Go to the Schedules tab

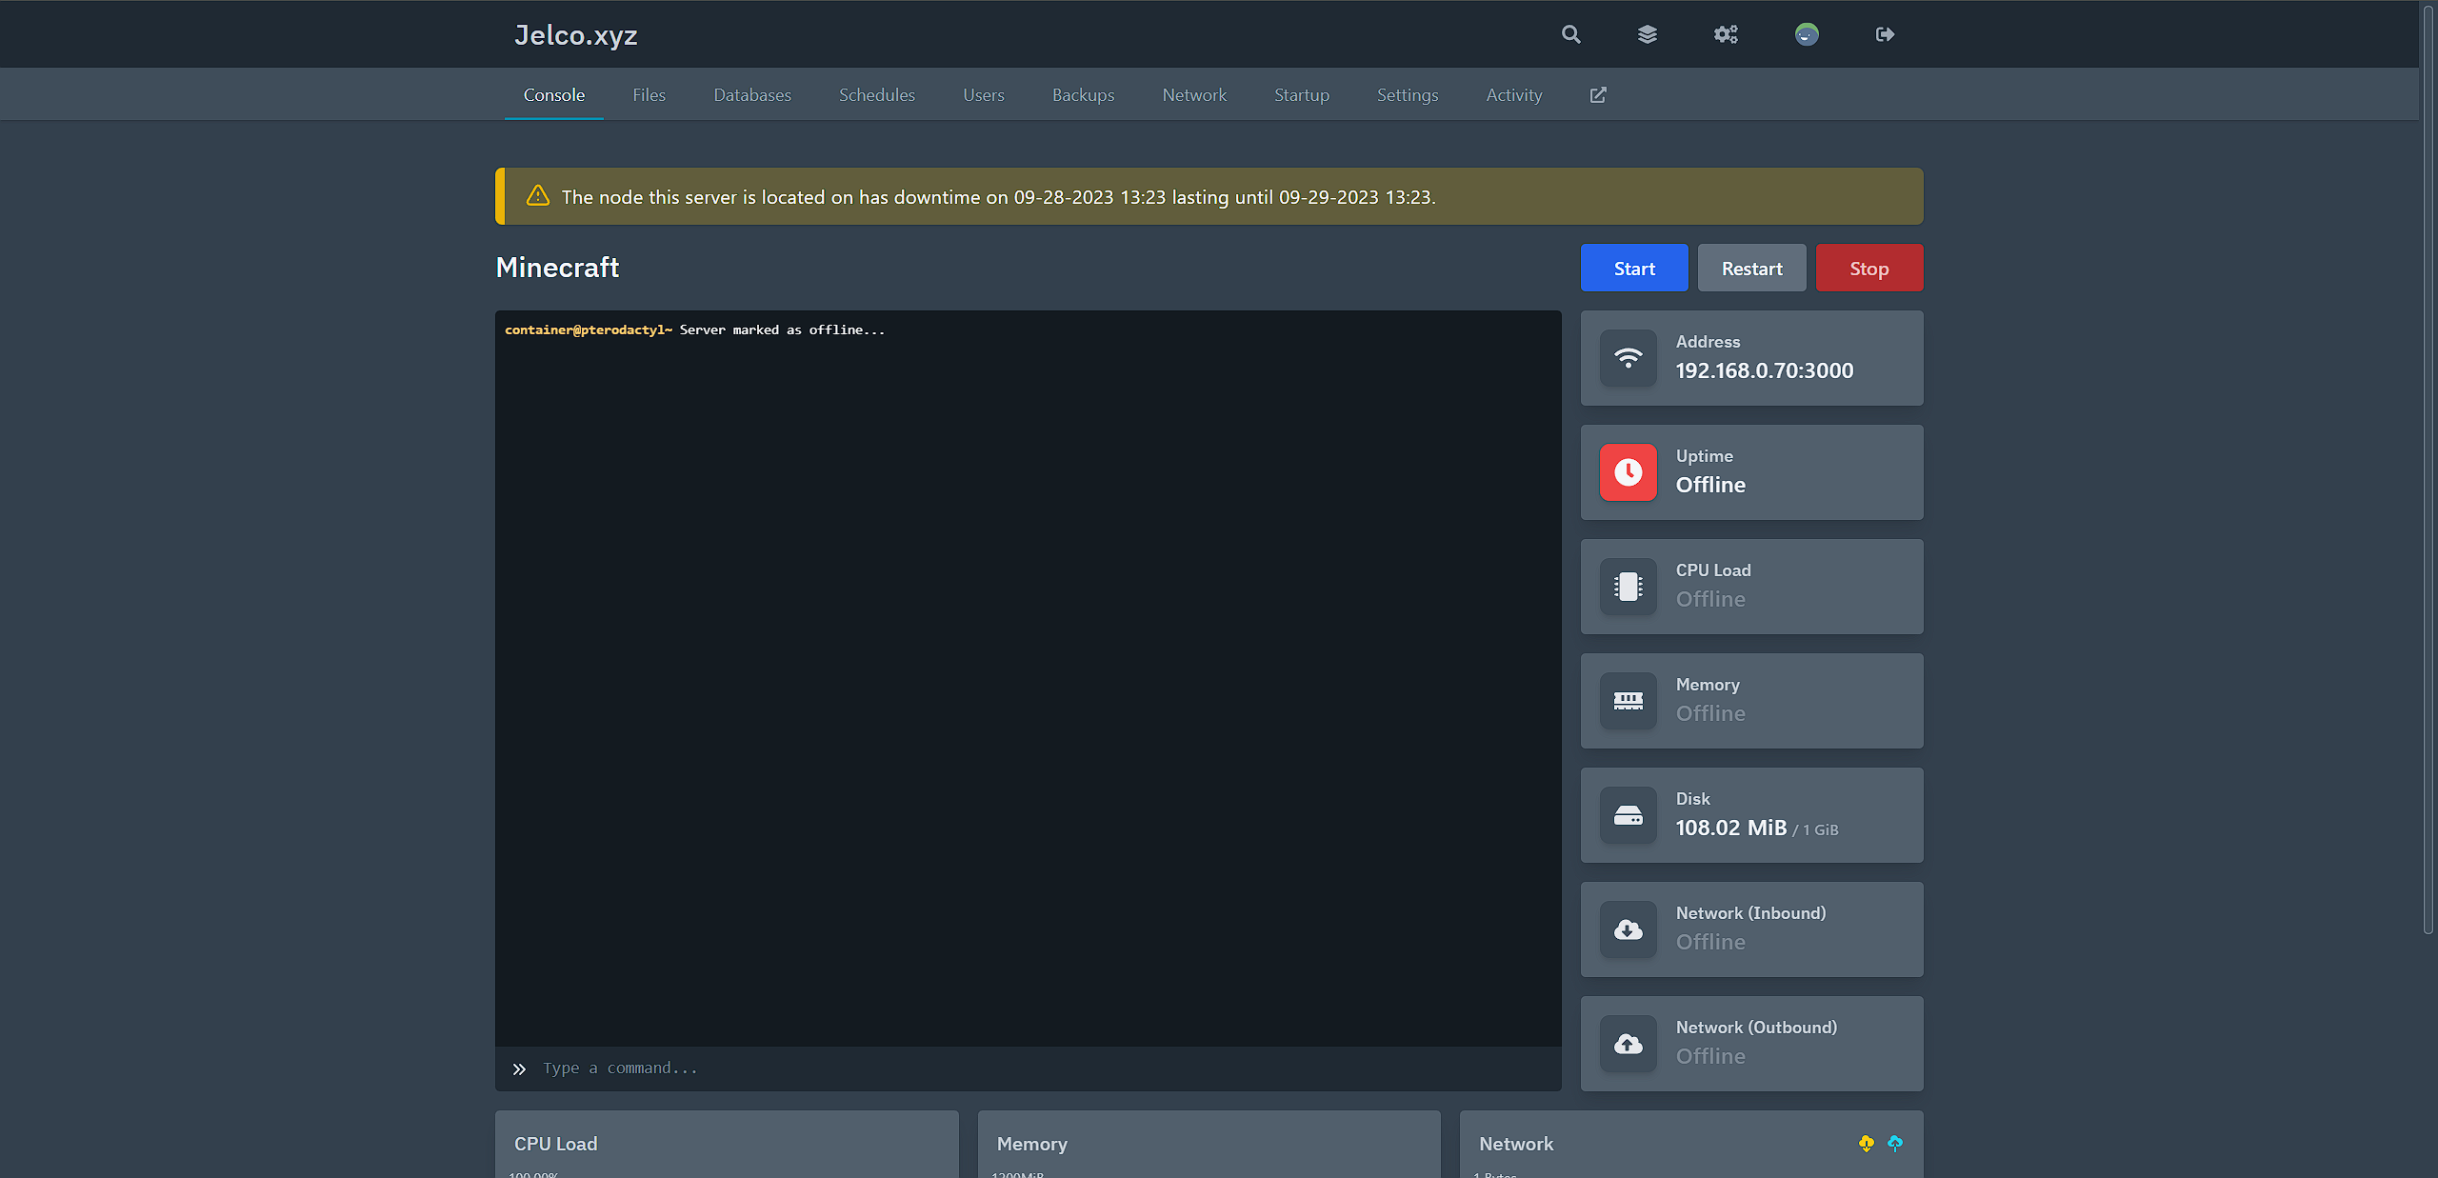pos(877,94)
